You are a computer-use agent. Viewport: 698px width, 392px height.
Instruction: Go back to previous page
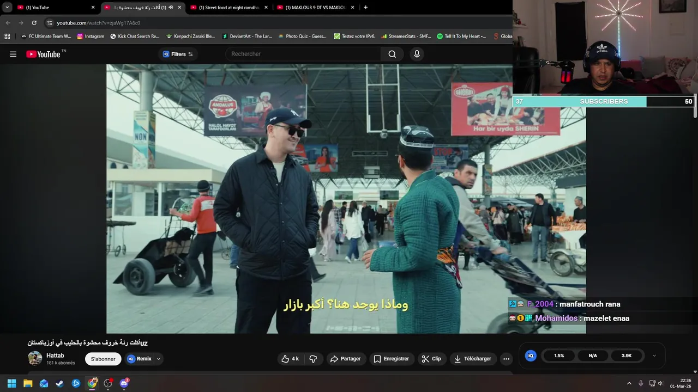(8, 23)
